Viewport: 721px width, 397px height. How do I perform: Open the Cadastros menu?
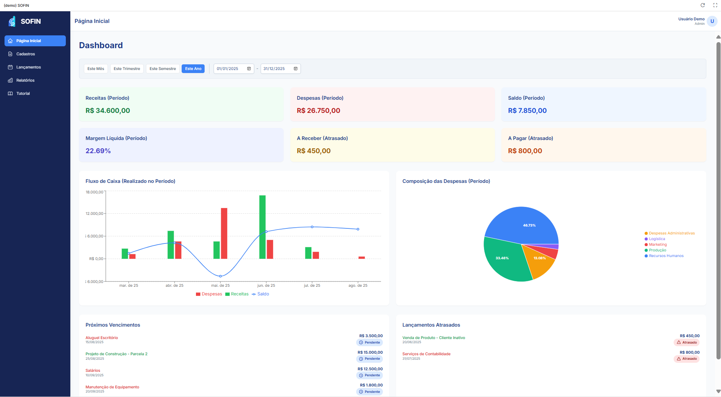[35, 54]
